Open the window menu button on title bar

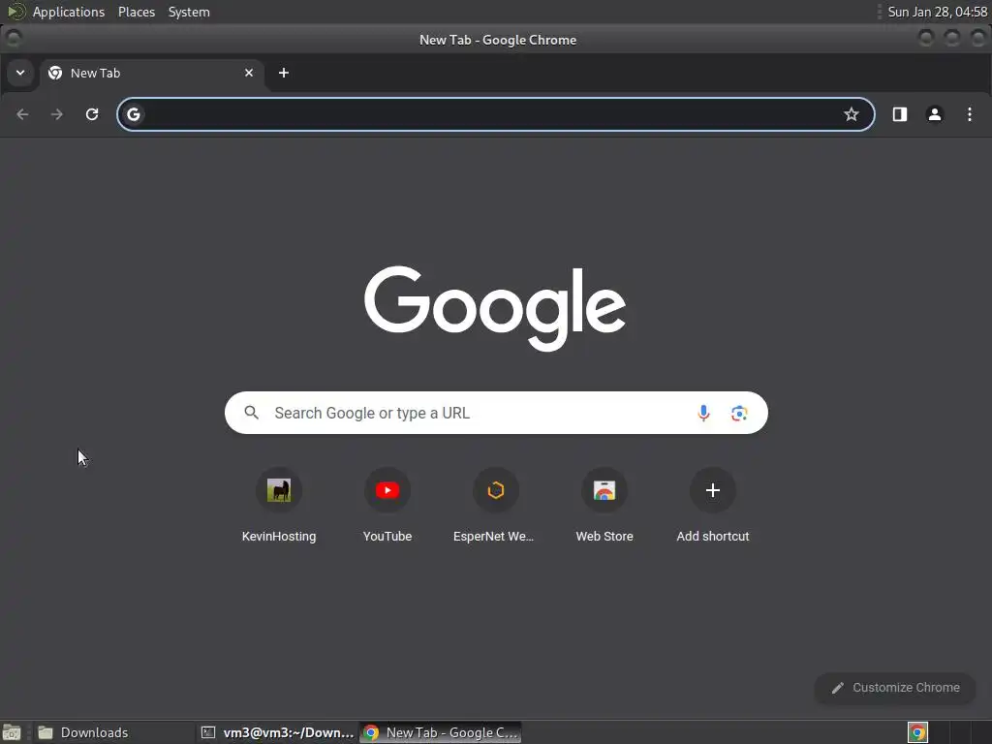(14, 39)
